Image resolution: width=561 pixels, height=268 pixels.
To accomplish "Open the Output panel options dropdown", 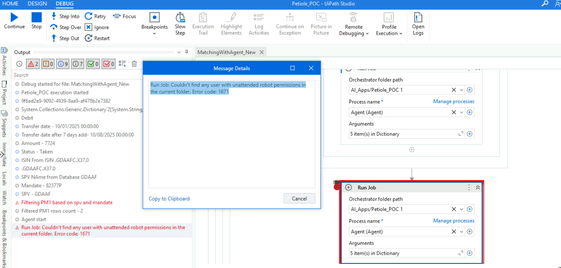I will point(179,52).
